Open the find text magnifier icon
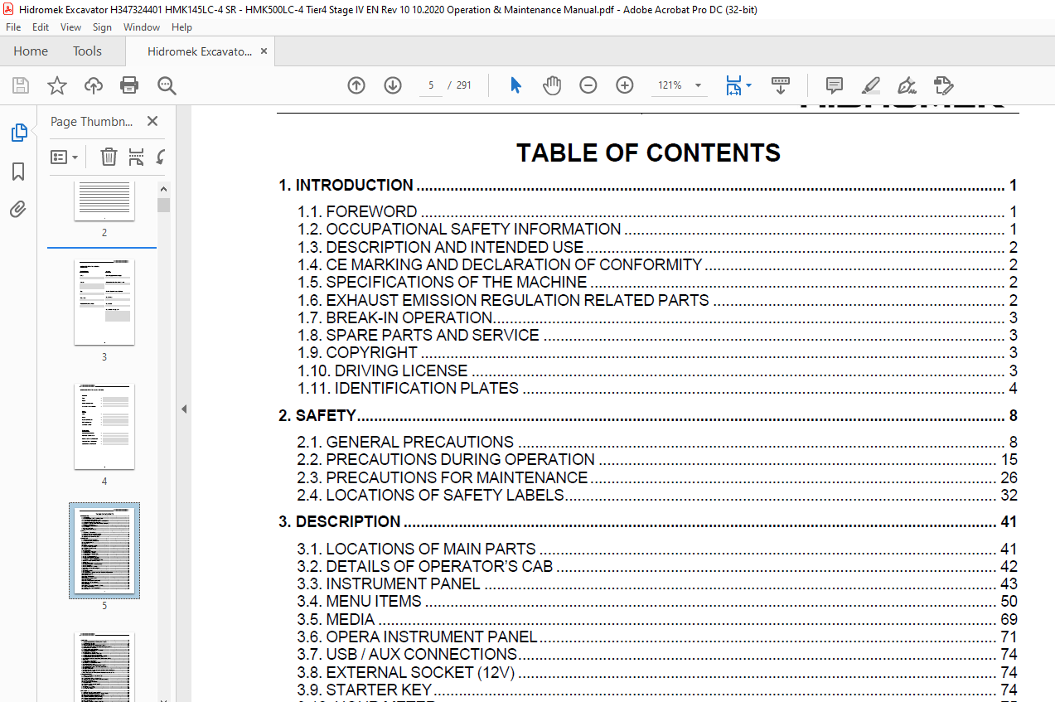Image resolution: width=1055 pixels, height=702 pixels. (x=167, y=85)
